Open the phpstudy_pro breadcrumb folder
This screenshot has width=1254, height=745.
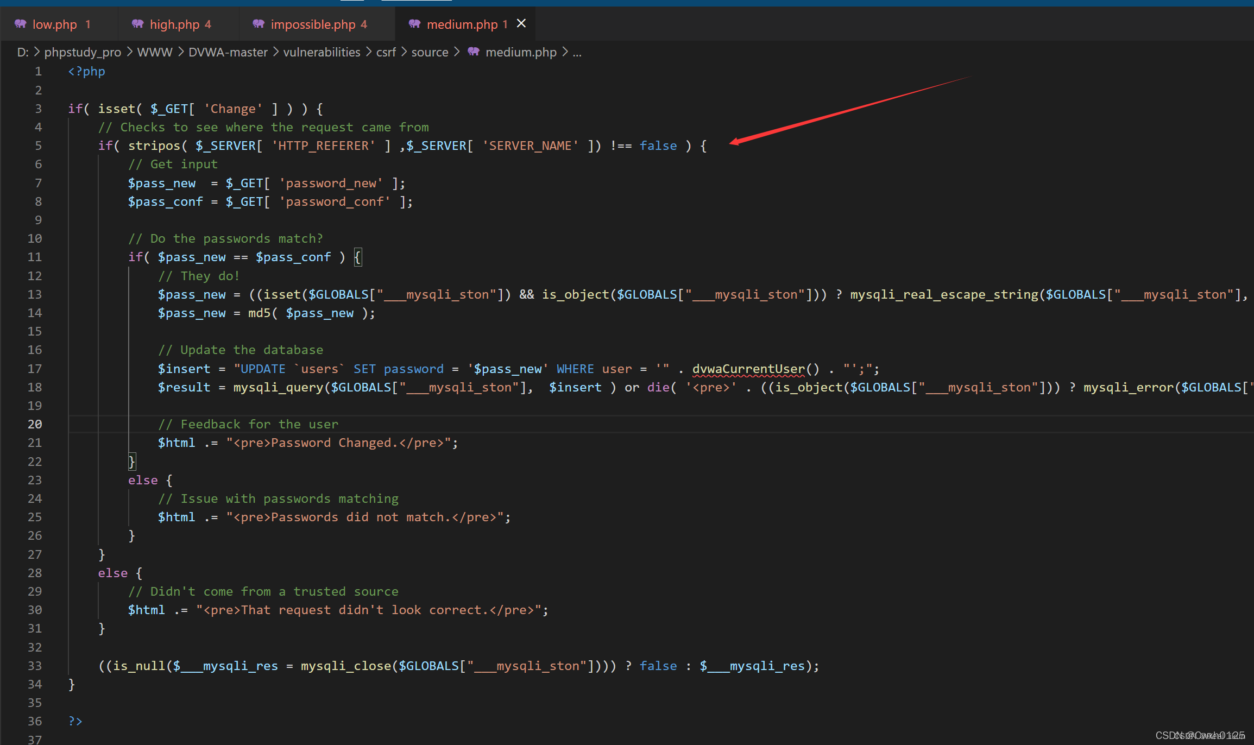tap(83, 52)
